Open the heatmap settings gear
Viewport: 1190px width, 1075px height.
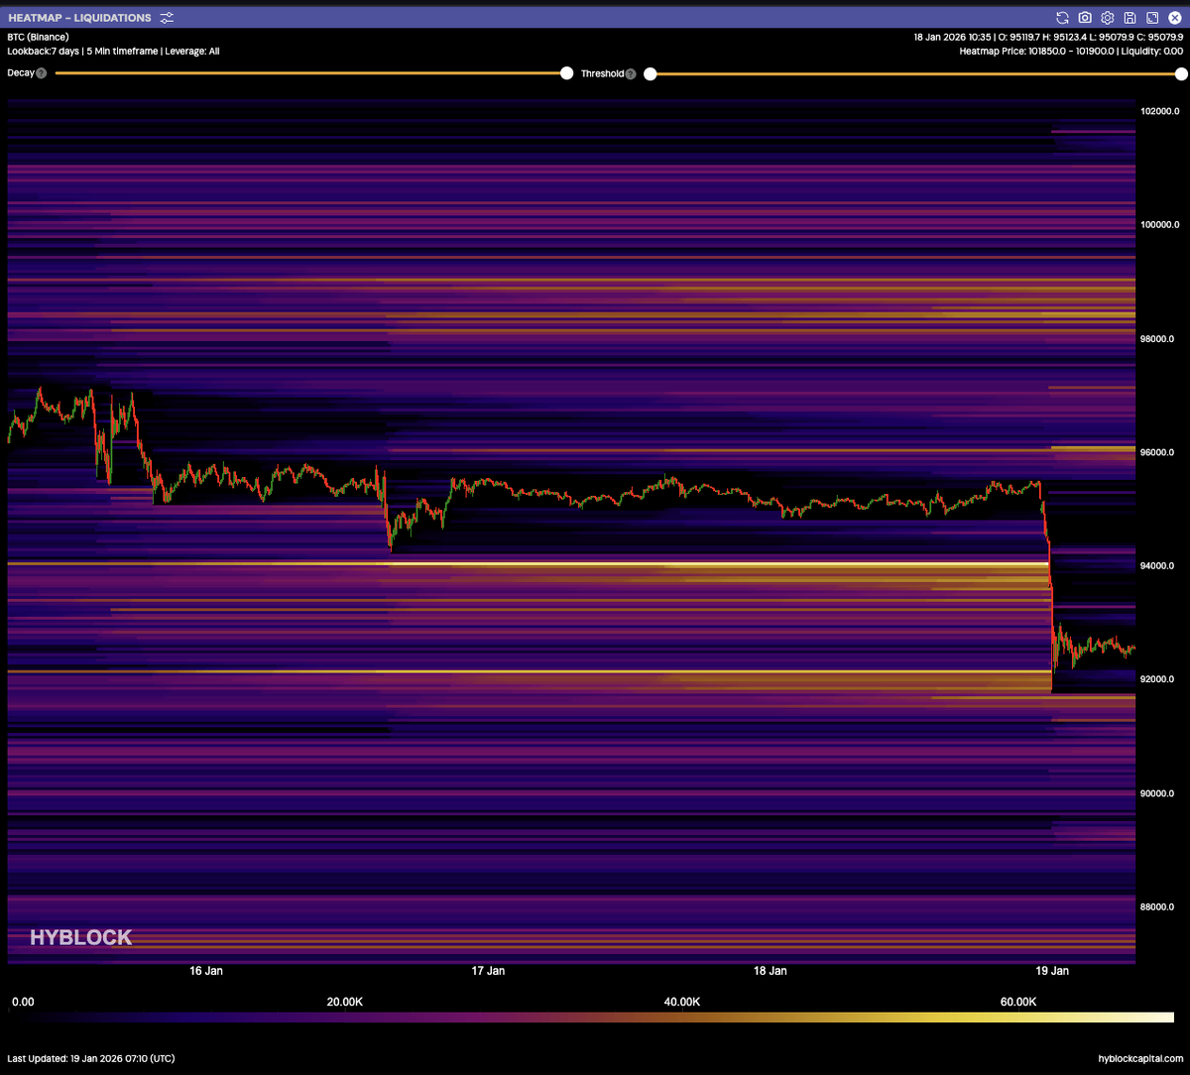click(x=1108, y=18)
